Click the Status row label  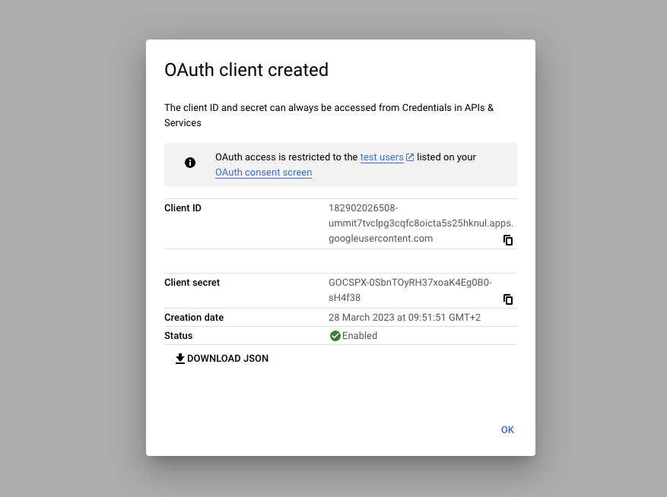point(177,335)
